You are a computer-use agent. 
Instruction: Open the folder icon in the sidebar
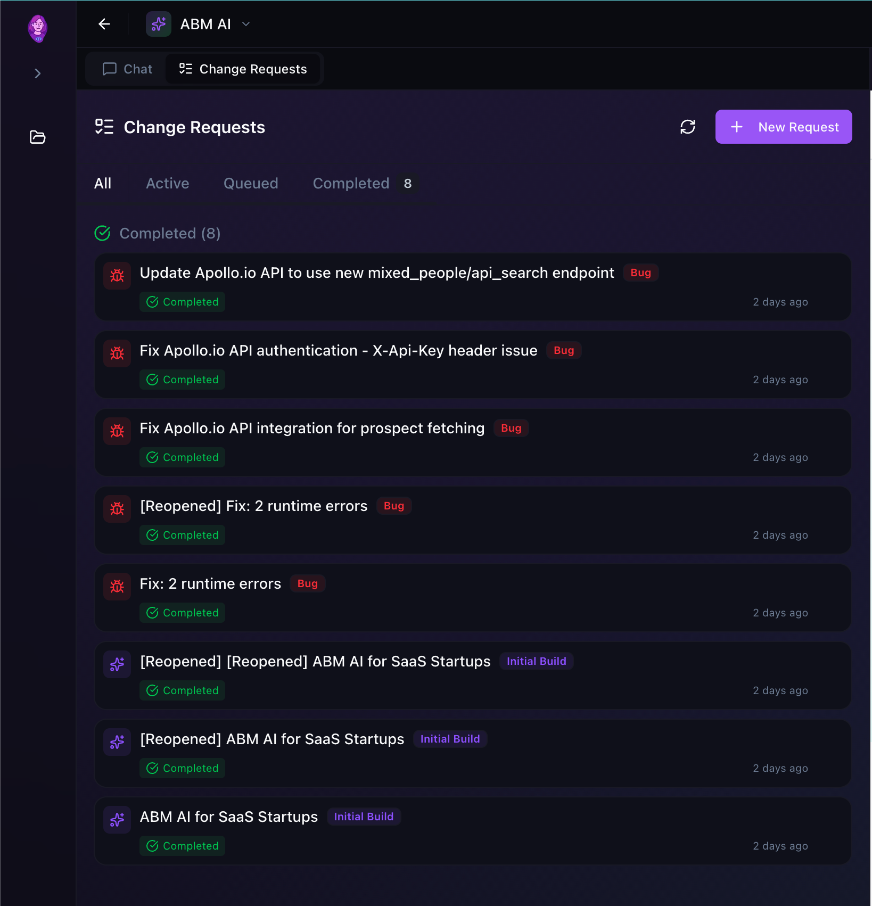[x=37, y=137]
